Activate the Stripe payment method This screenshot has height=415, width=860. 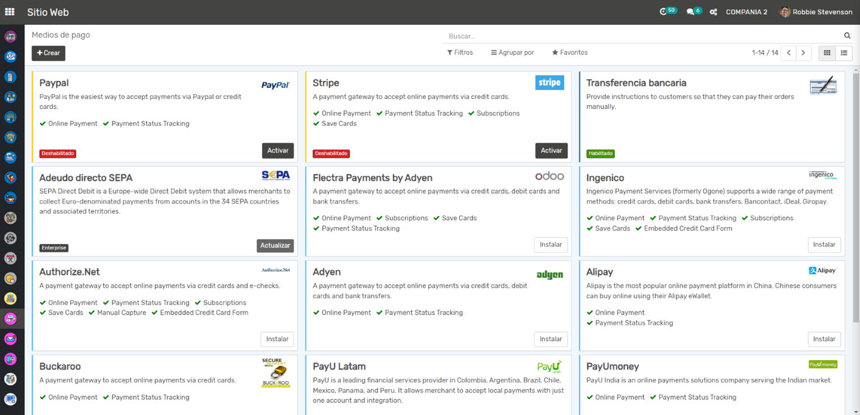551,151
